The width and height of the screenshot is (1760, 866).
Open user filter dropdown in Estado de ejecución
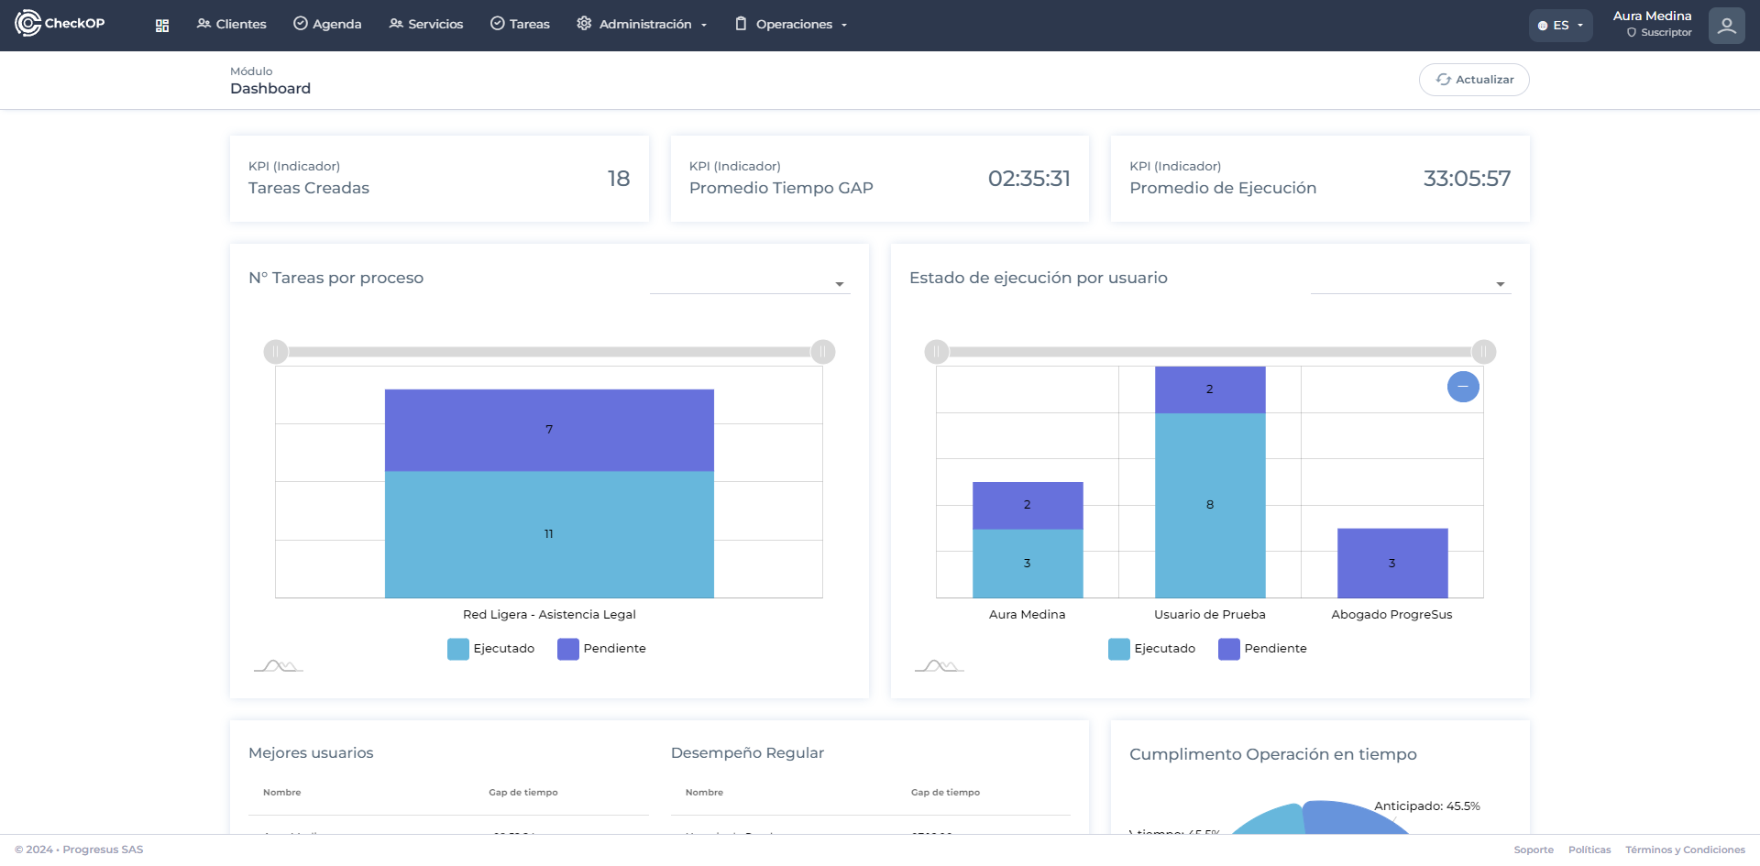[1411, 283]
